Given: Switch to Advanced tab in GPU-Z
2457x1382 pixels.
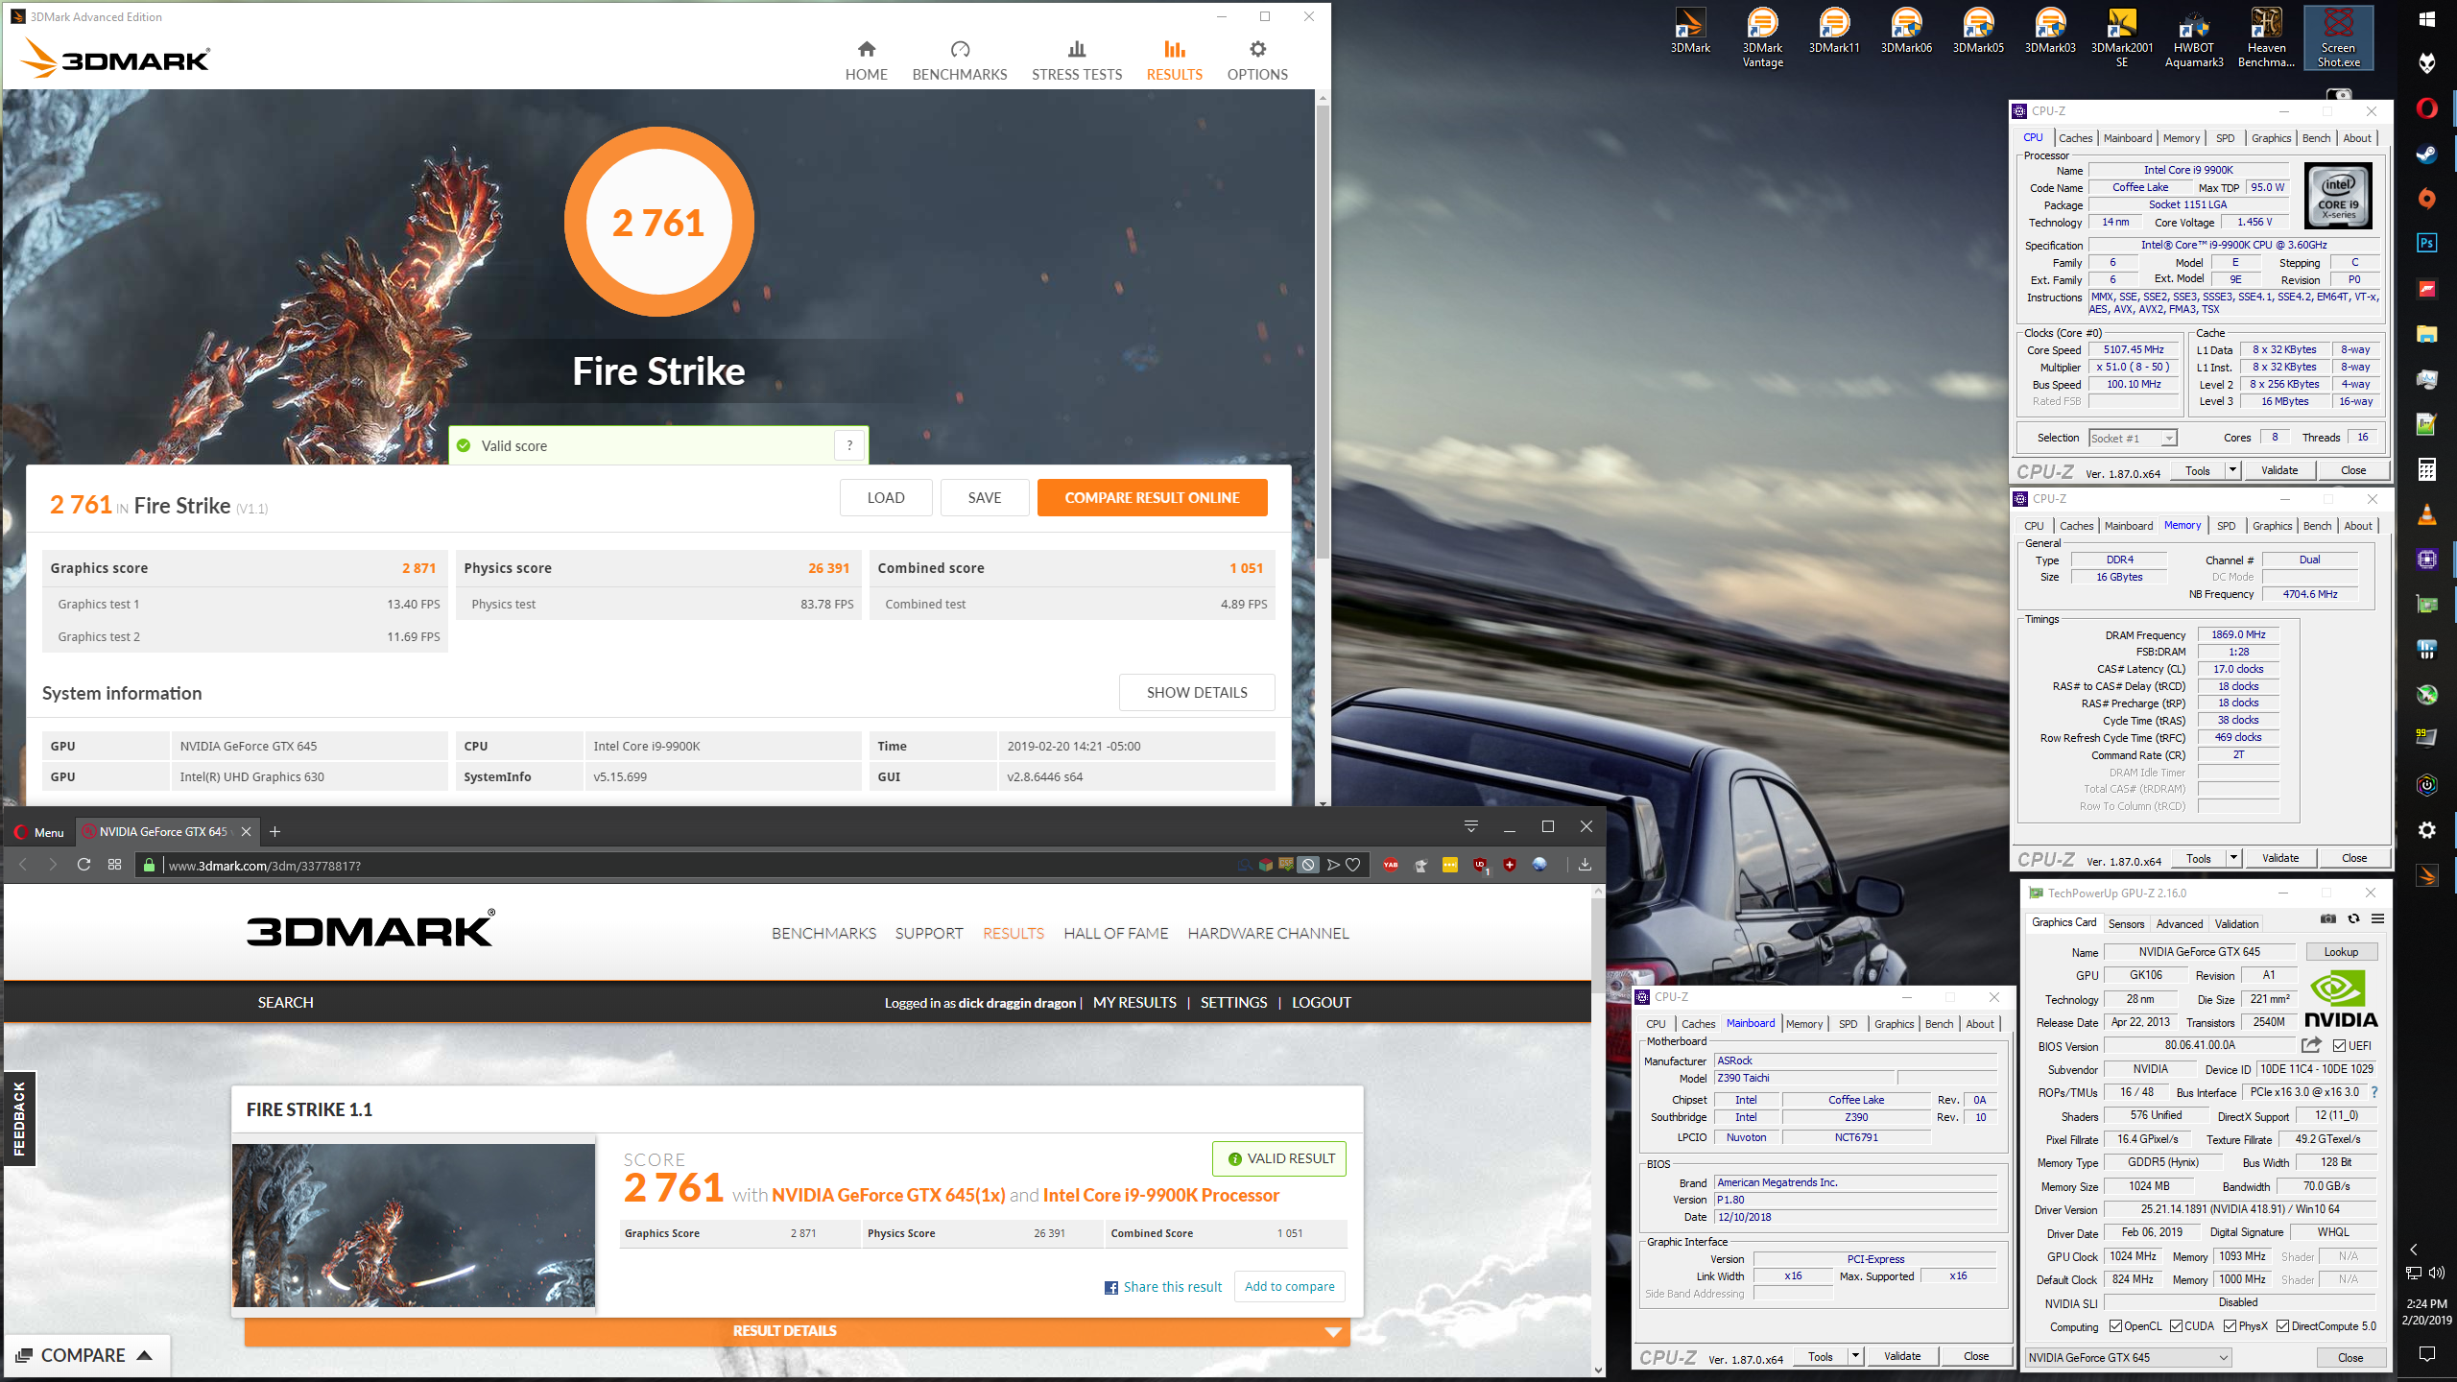Looking at the screenshot, I should tap(2179, 923).
